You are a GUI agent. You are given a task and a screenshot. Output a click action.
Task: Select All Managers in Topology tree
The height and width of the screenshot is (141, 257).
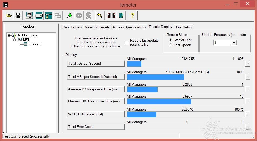point(27,35)
